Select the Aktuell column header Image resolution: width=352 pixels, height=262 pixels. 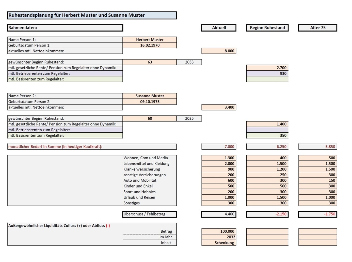(x=219, y=28)
